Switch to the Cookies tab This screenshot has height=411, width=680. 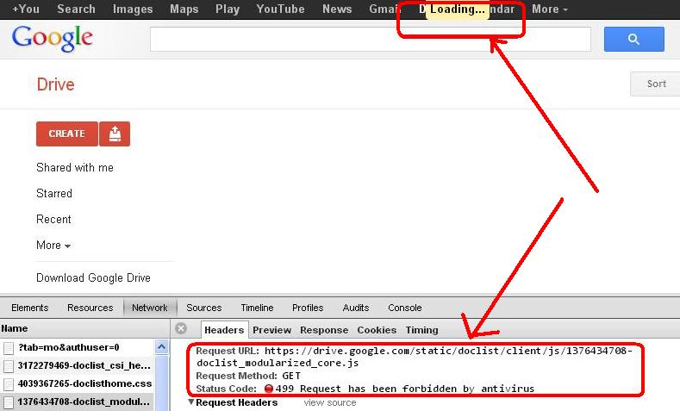pyautogui.click(x=377, y=330)
